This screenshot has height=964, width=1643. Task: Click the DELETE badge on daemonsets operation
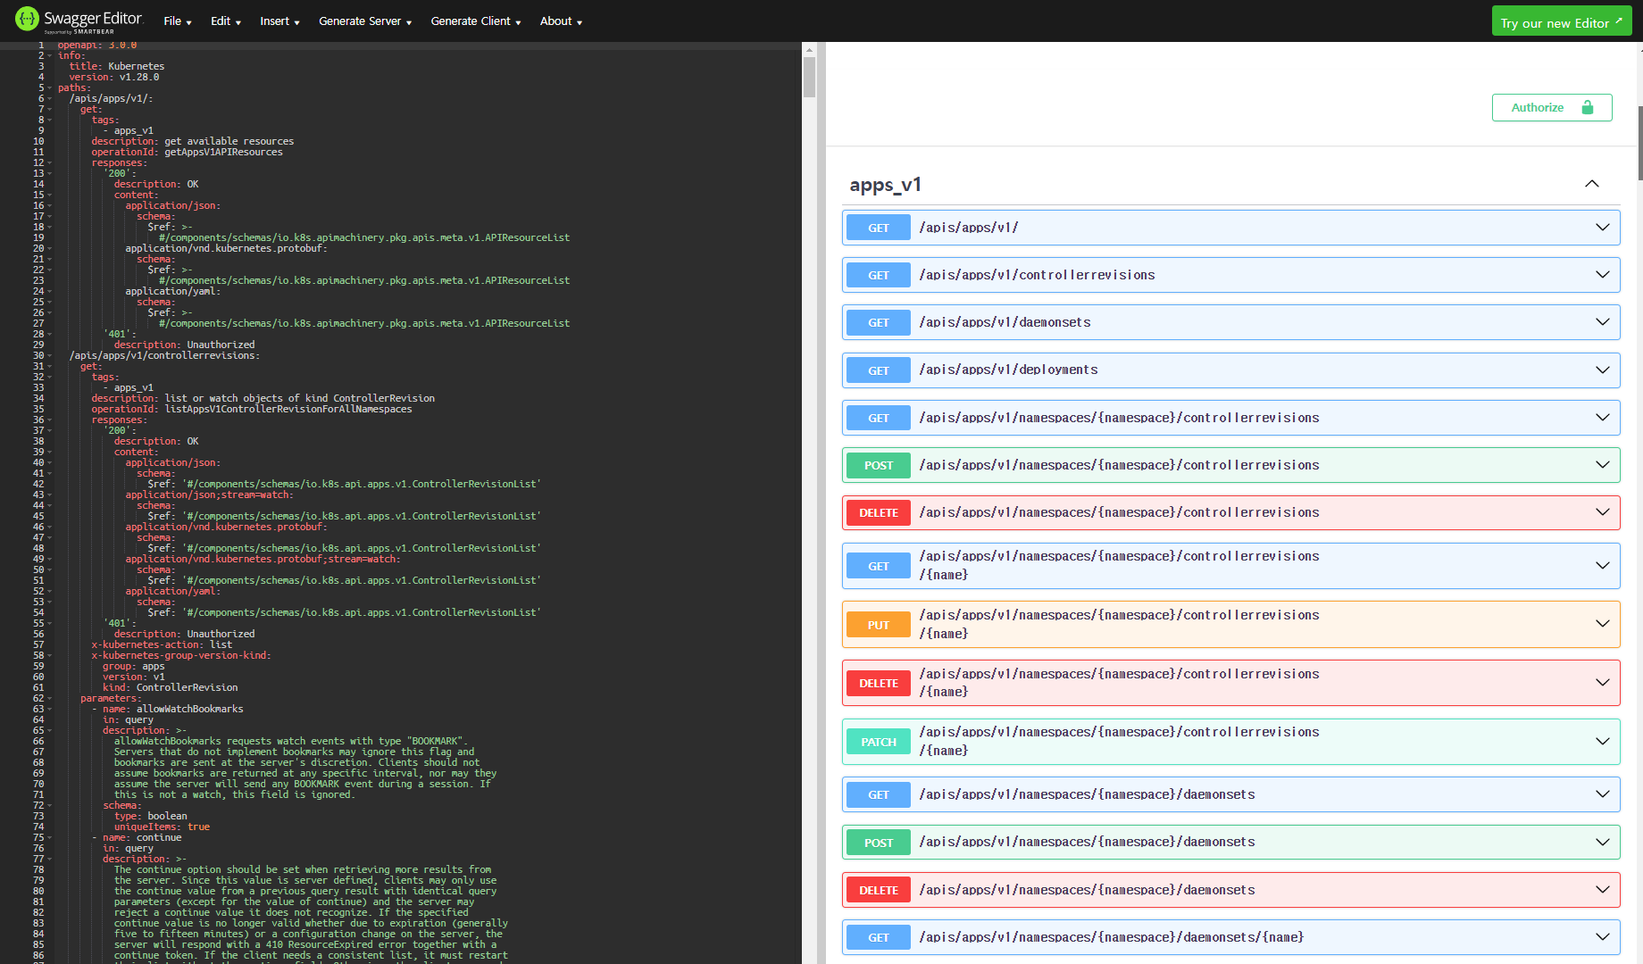[x=878, y=889]
